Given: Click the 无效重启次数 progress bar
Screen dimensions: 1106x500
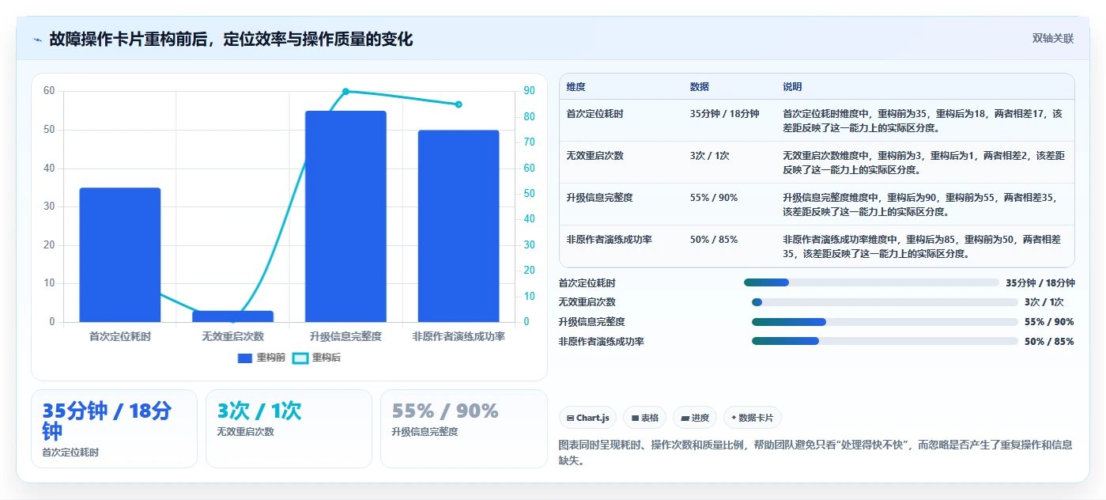Looking at the screenshot, I should [885, 302].
